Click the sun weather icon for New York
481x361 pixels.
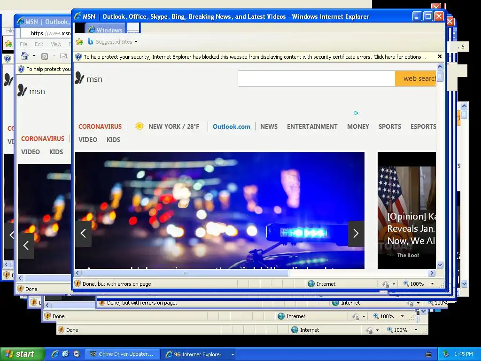click(x=139, y=126)
